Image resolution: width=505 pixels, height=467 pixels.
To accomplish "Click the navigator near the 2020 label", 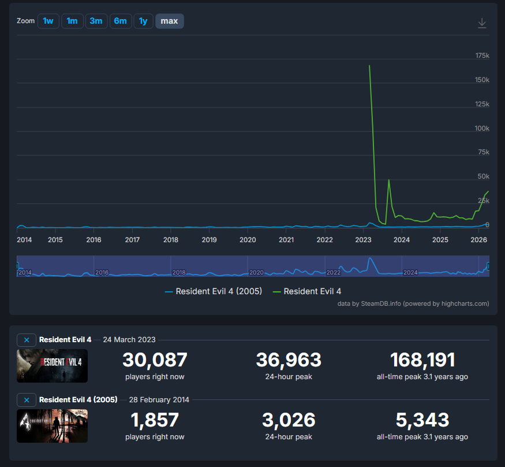I will coord(256,273).
